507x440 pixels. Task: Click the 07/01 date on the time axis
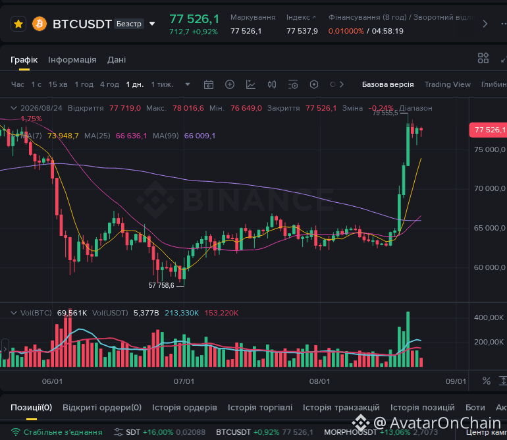point(184,381)
